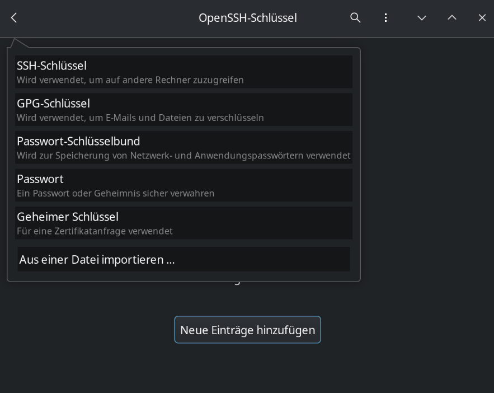Click 'Ein Passwort oder Geheimnis sicher verwahren'
494x393 pixels.
(116, 194)
